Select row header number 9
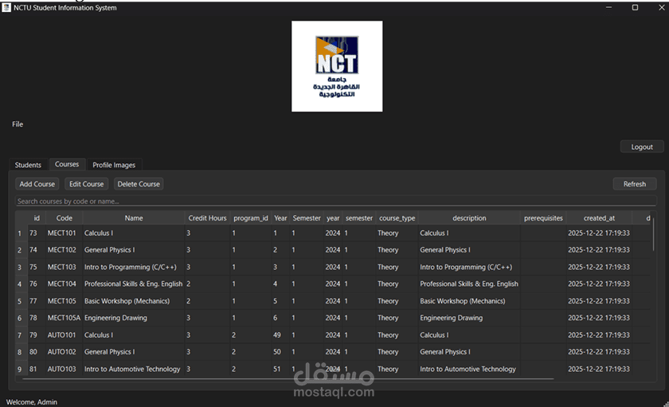 pyautogui.click(x=20, y=369)
